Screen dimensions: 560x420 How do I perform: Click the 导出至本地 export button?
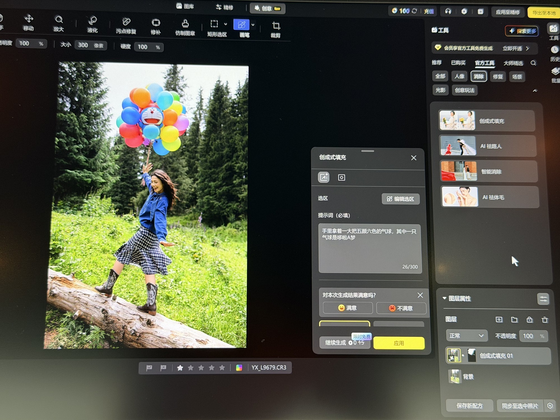543,13
